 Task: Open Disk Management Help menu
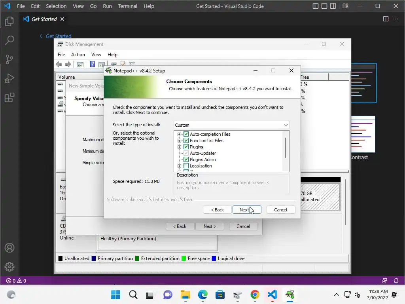112,55
